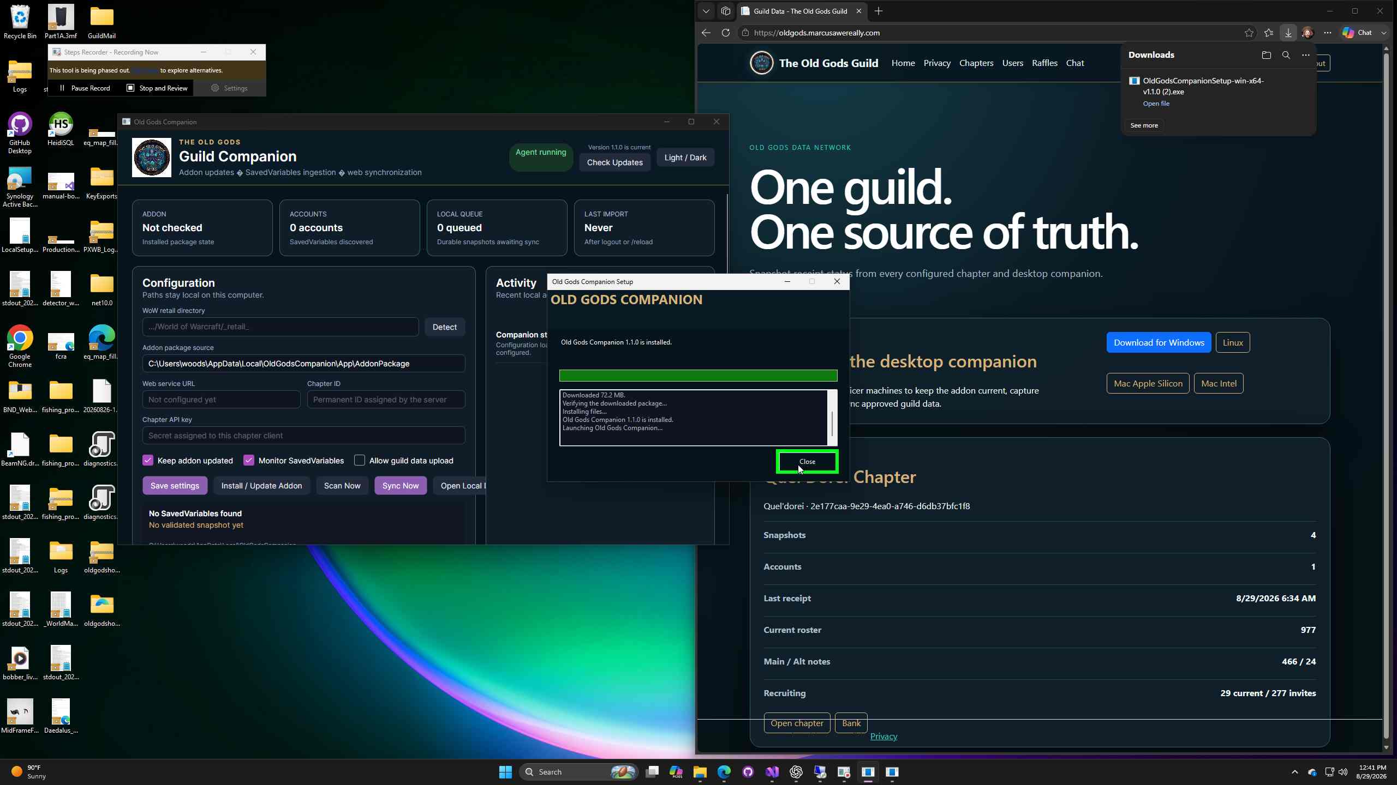Toggle the Light / Dark theme button
The image size is (1397, 785).
685,158
